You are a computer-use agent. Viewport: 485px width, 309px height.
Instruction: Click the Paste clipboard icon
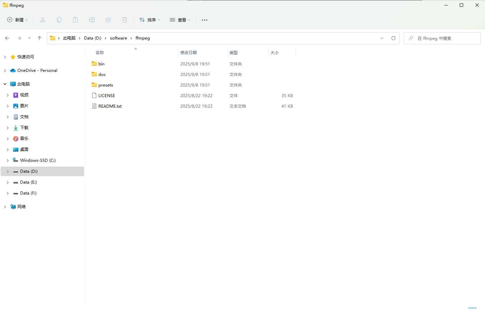tap(75, 20)
